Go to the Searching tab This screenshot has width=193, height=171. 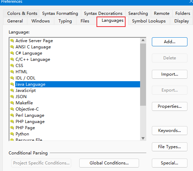[x=138, y=13]
